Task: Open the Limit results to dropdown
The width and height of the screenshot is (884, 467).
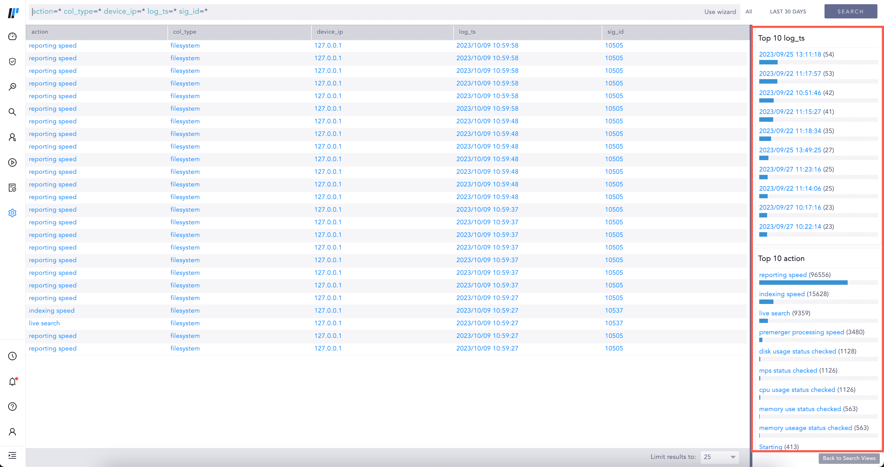Action: click(719, 457)
